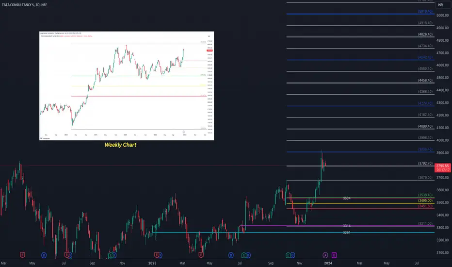The height and width of the screenshot is (267, 452).
Task: Select the (4550.40) level label
Action: (x=425, y=69)
